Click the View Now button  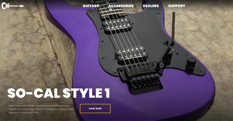[x=95, y=109]
